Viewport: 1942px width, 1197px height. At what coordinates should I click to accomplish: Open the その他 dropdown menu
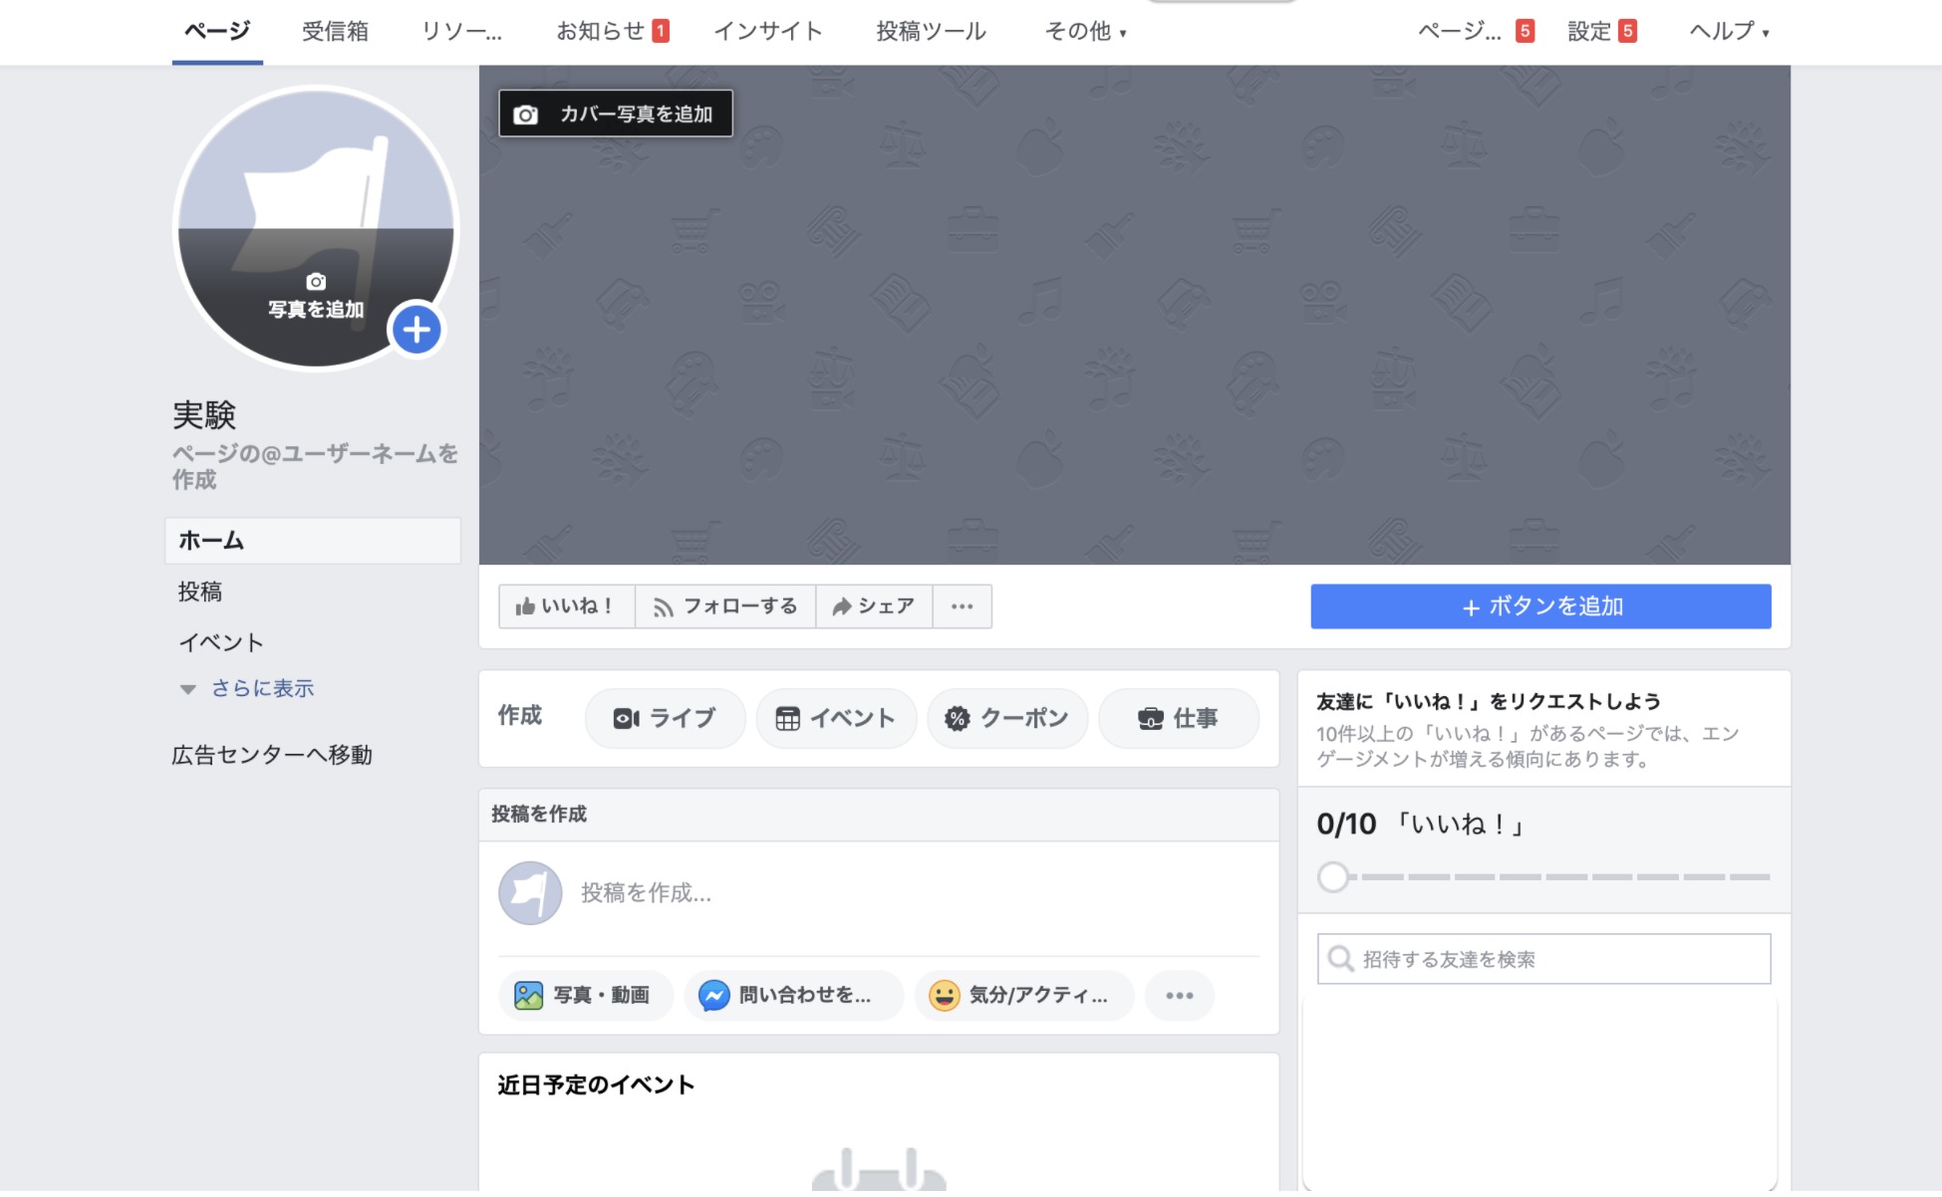pyautogui.click(x=1085, y=32)
